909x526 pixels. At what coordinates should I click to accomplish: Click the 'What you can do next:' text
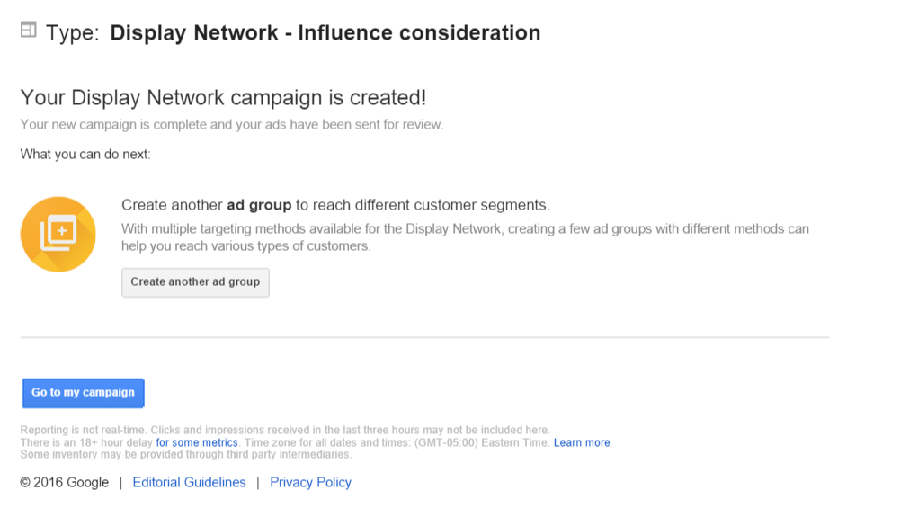point(85,155)
